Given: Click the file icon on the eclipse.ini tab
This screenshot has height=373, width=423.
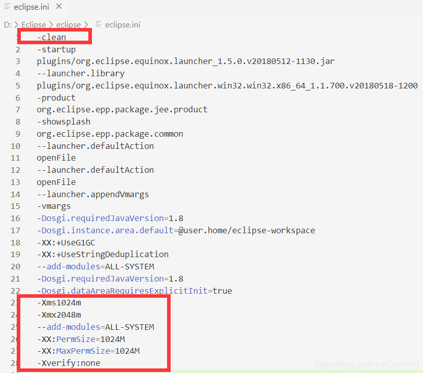Looking at the screenshot, I should (7, 7).
